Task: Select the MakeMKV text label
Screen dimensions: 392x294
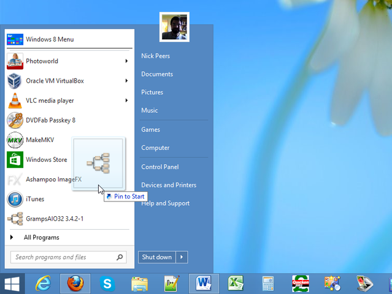Action: [x=40, y=140]
